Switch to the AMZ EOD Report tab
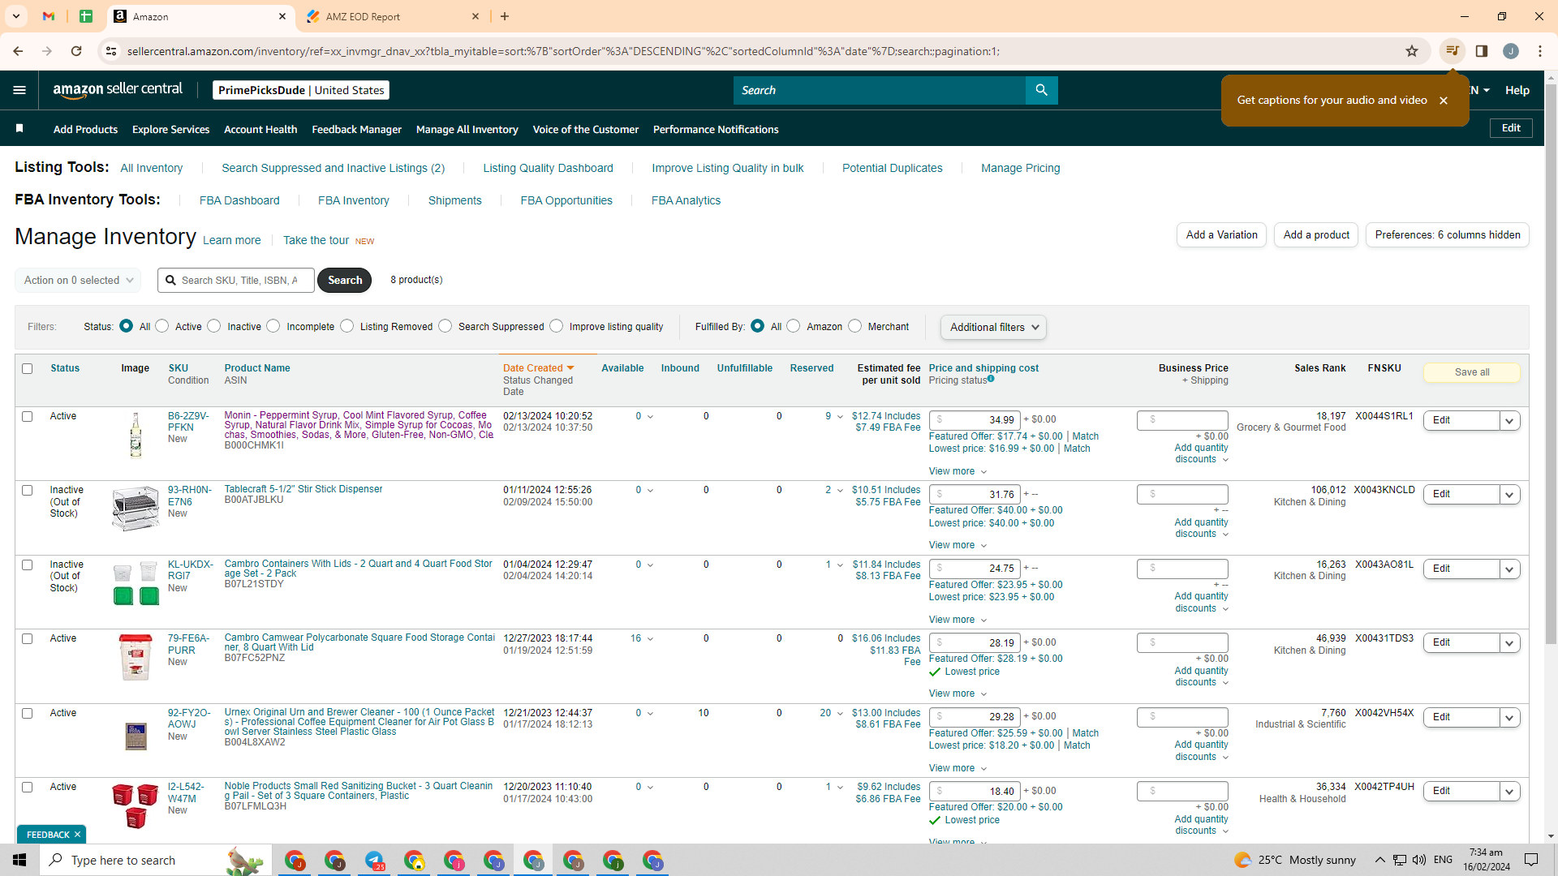 [x=394, y=16]
